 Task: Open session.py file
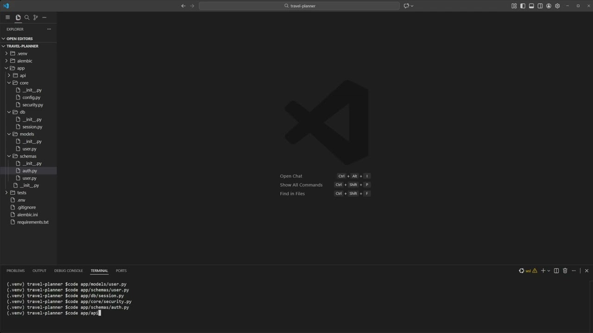(28, 127)
